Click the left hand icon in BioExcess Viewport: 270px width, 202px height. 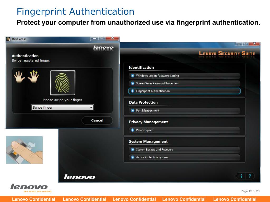19,77
